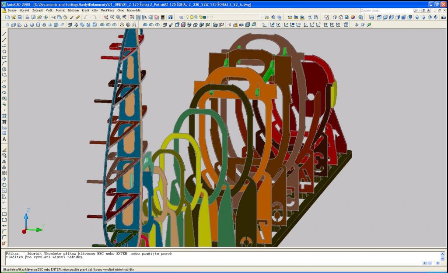Screen dimensions: 448x273
Task: Choose the Multiline Text tool
Action: click(4, 139)
